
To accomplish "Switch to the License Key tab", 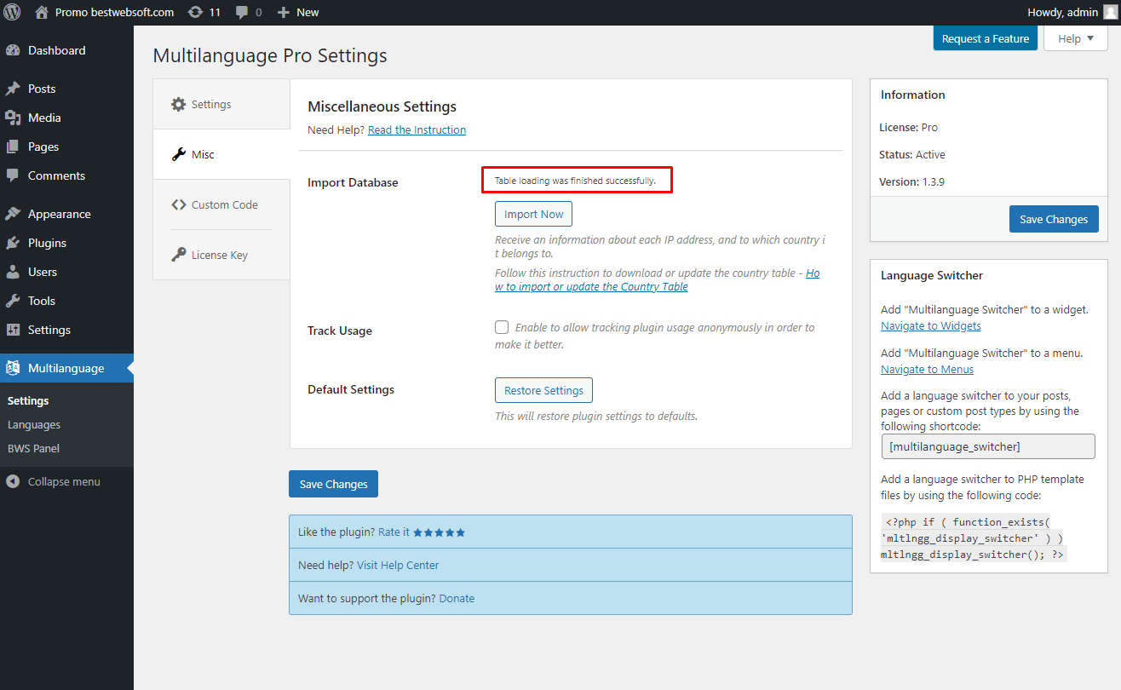I will (x=221, y=255).
